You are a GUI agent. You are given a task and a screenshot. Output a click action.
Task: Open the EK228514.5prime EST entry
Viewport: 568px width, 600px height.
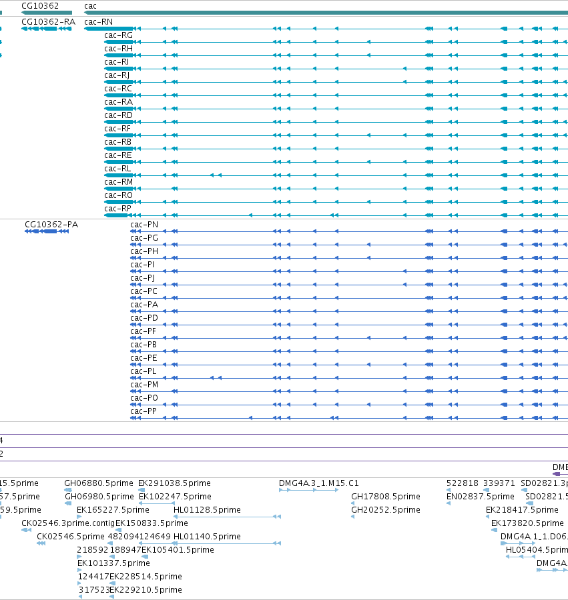pyautogui.click(x=146, y=577)
